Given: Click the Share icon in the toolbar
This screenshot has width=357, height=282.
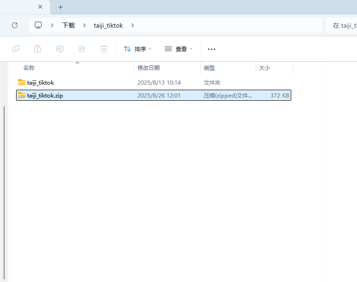Looking at the screenshot, I should pyautogui.click(x=82, y=49).
